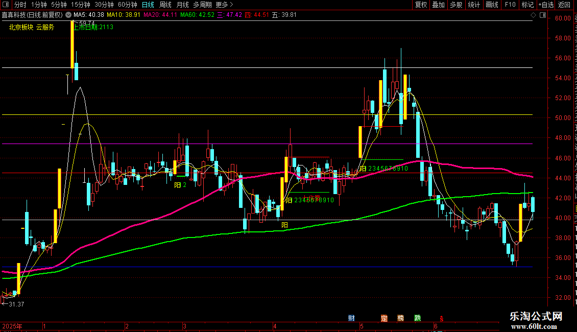The width and height of the screenshot is (577, 332).
Task: Open the 统计 statistics button
Action: pyautogui.click(x=474, y=5)
